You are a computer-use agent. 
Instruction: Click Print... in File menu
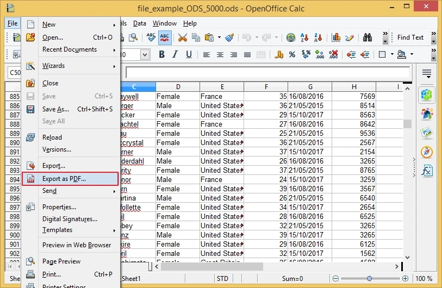tap(70, 274)
